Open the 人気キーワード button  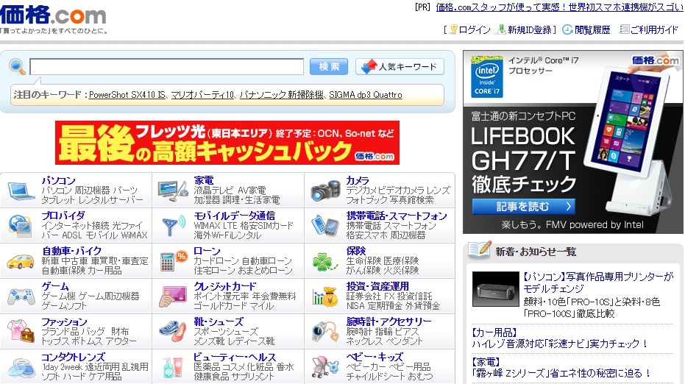pyautogui.click(x=400, y=66)
